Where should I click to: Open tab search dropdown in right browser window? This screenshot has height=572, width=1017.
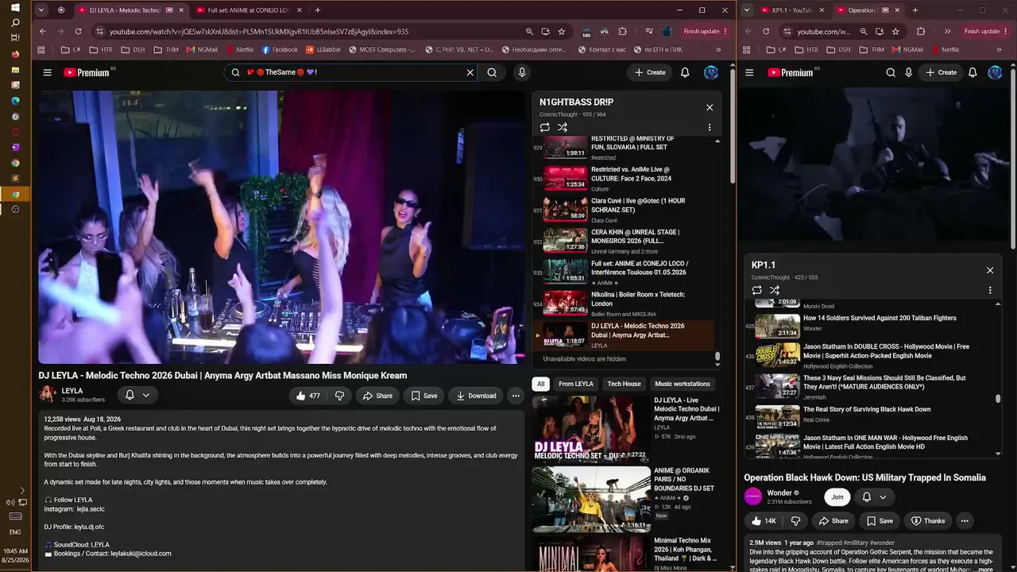tap(748, 10)
